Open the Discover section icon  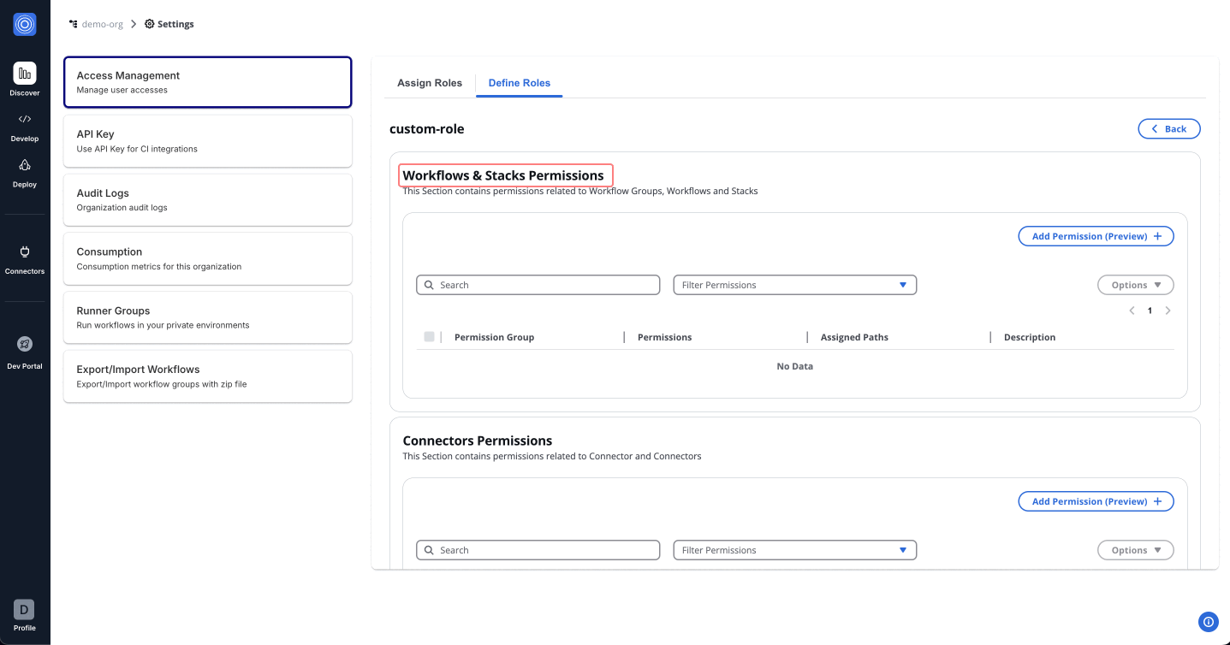point(25,74)
